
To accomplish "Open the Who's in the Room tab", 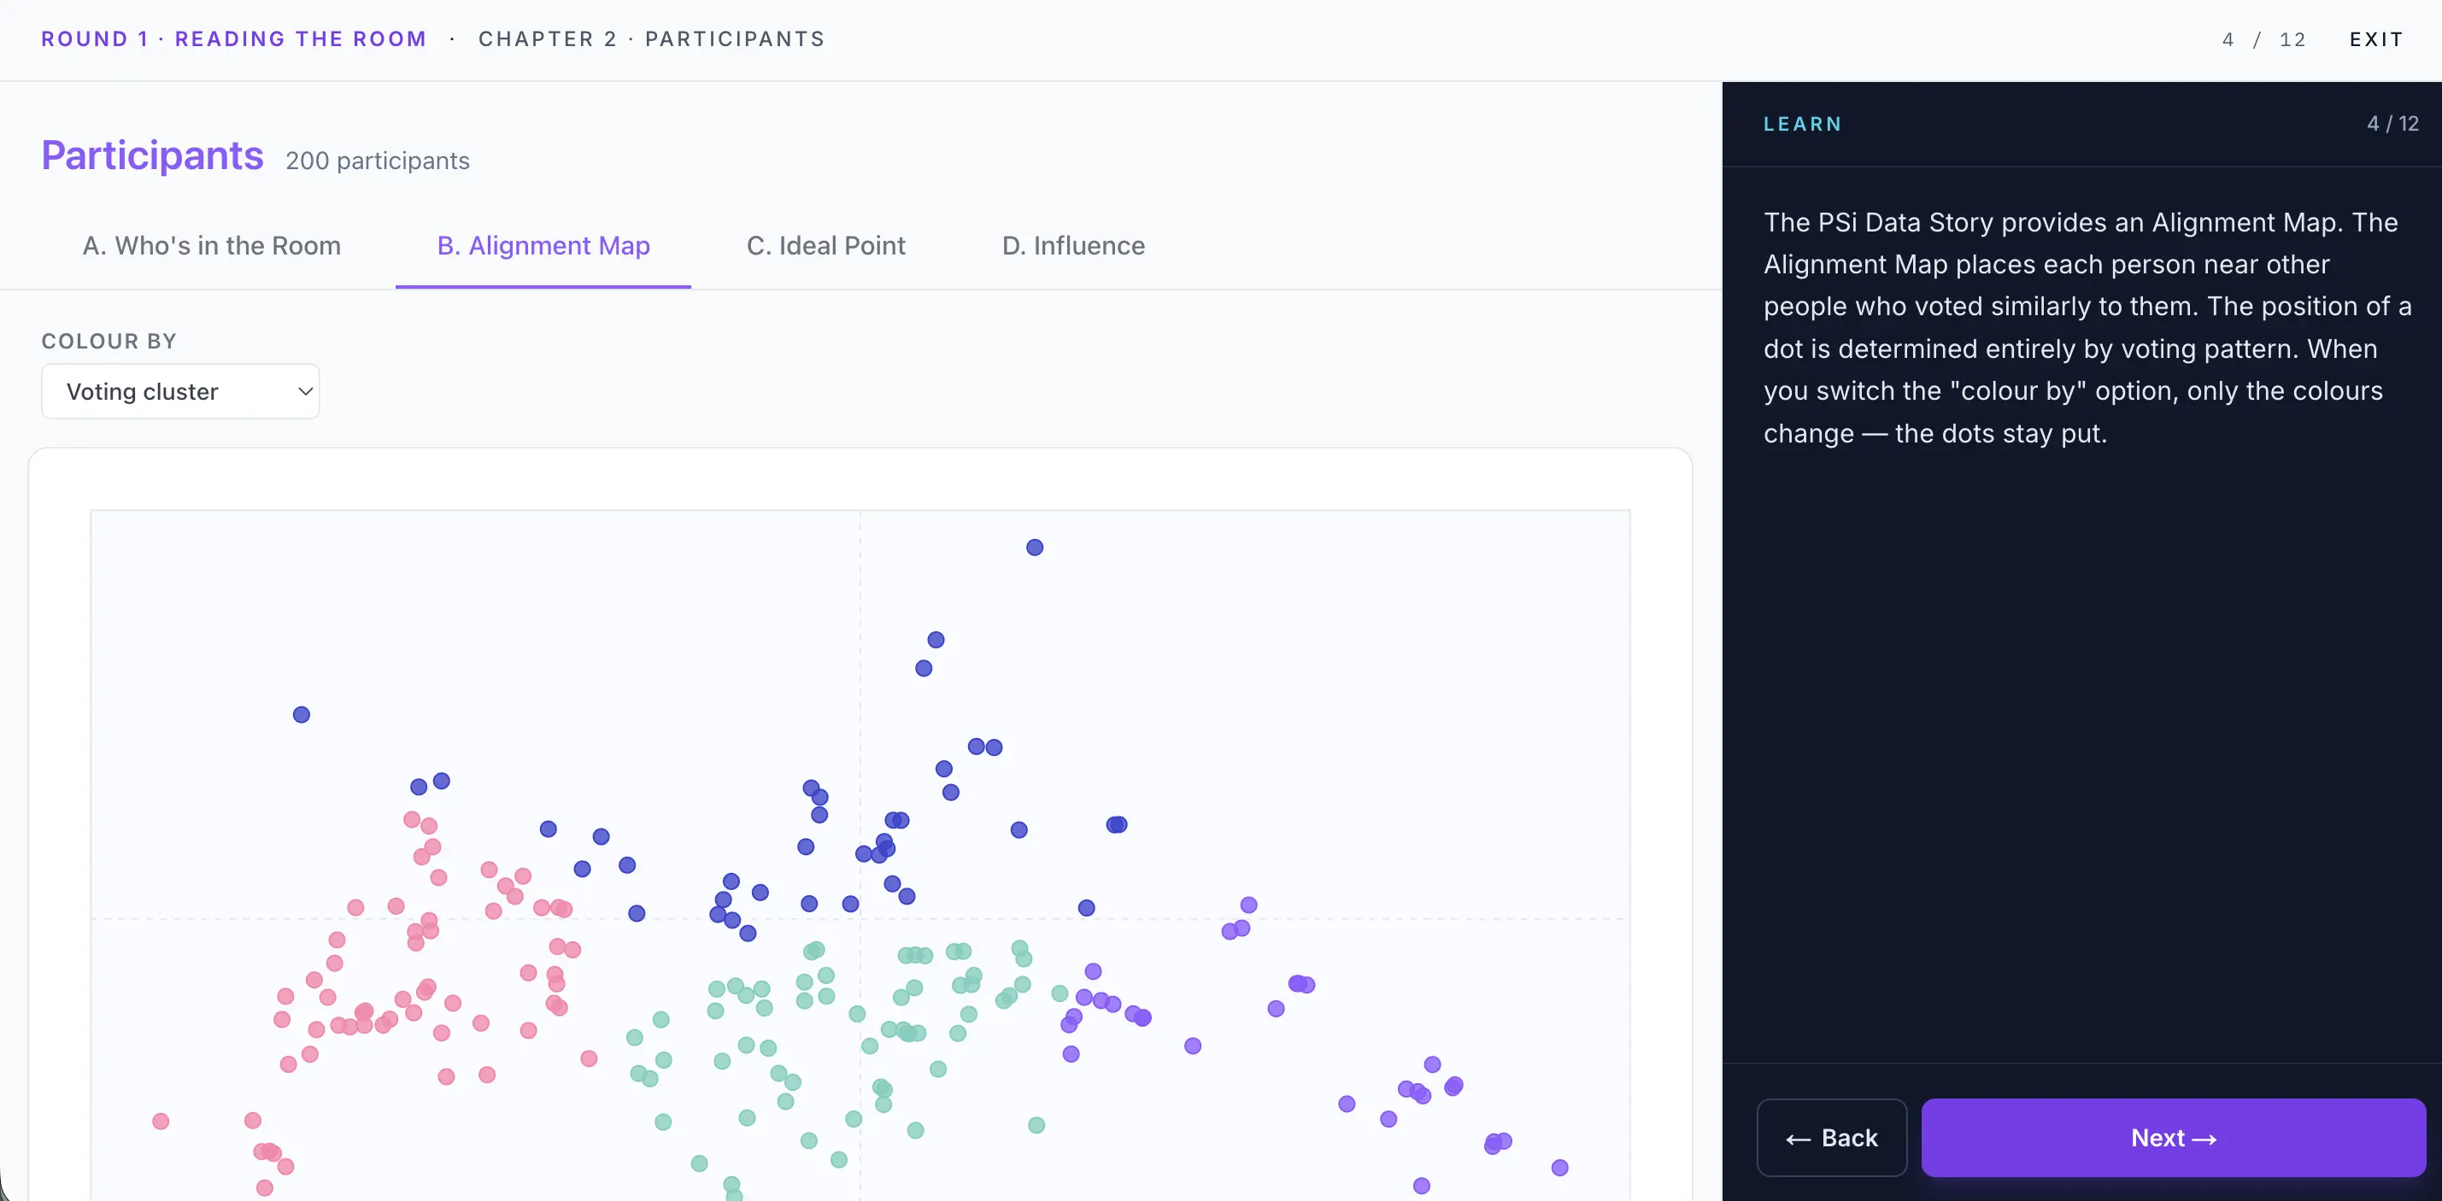I will click(211, 245).
